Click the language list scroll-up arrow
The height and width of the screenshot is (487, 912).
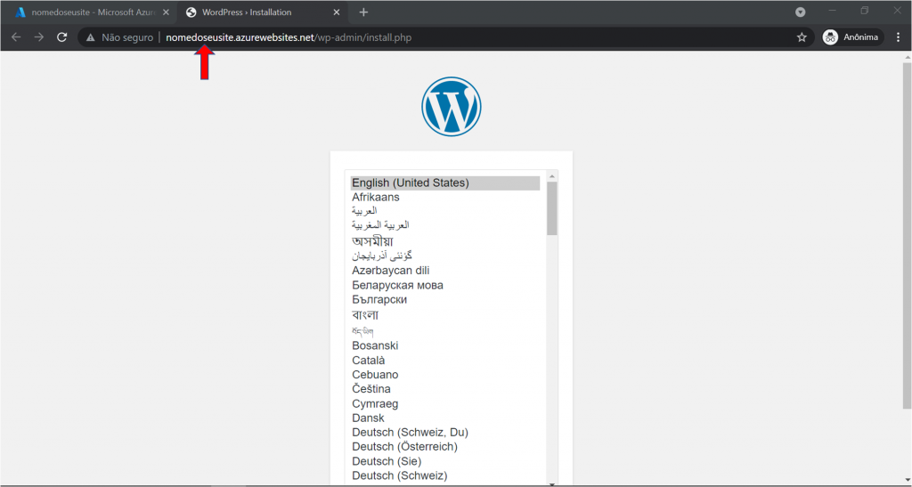point(552,175)
